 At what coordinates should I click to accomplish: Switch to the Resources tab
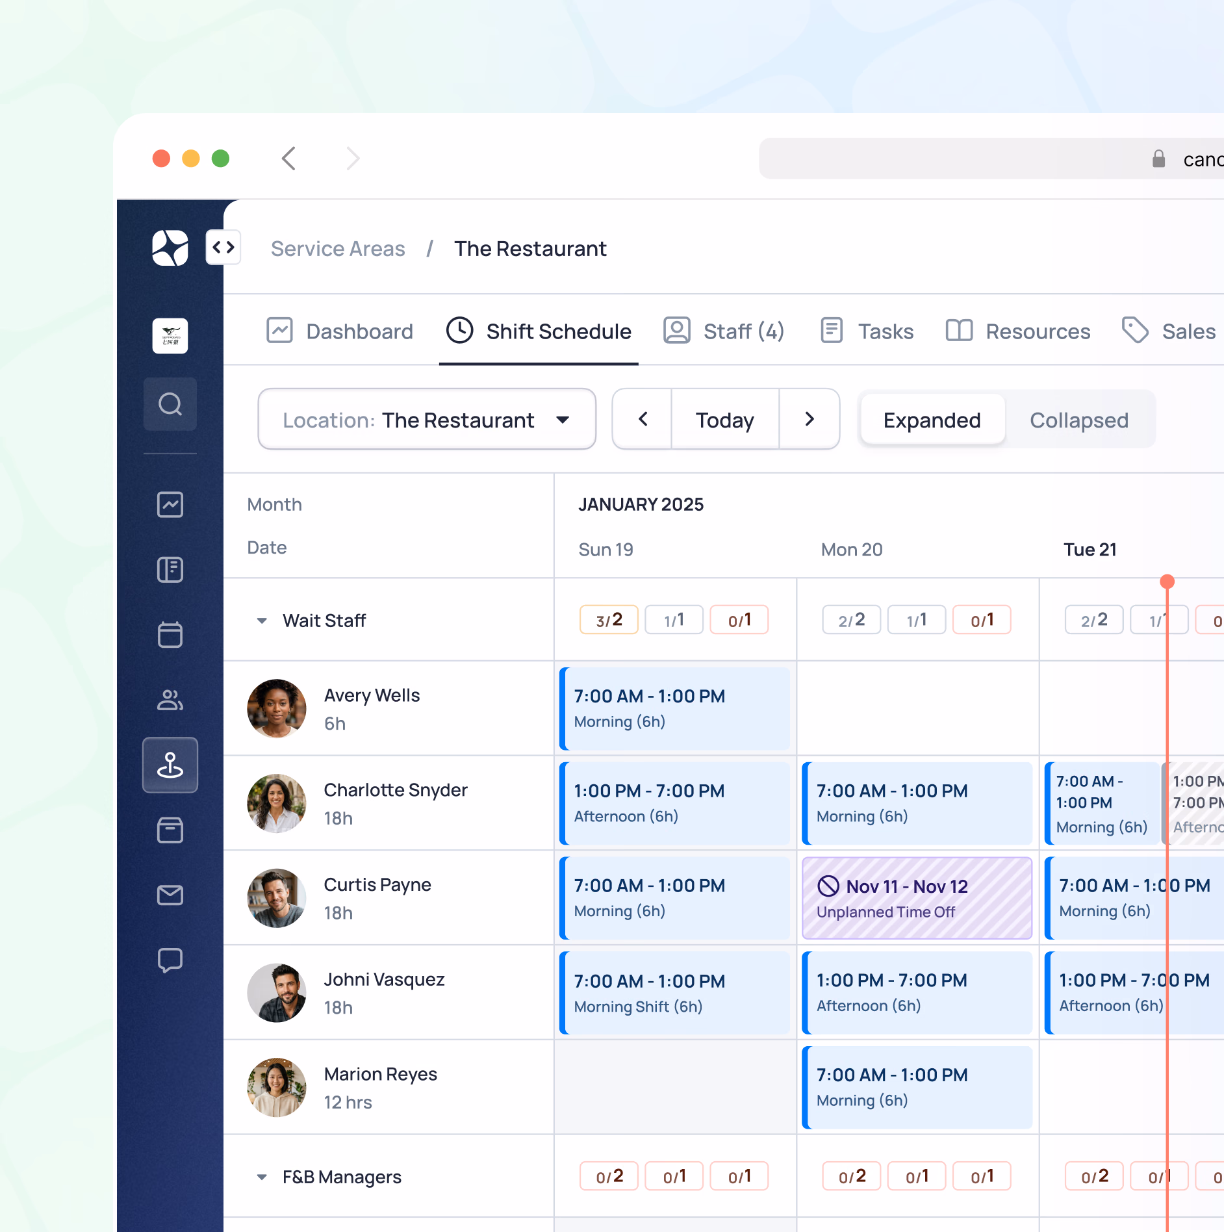tap(1018, 331)
